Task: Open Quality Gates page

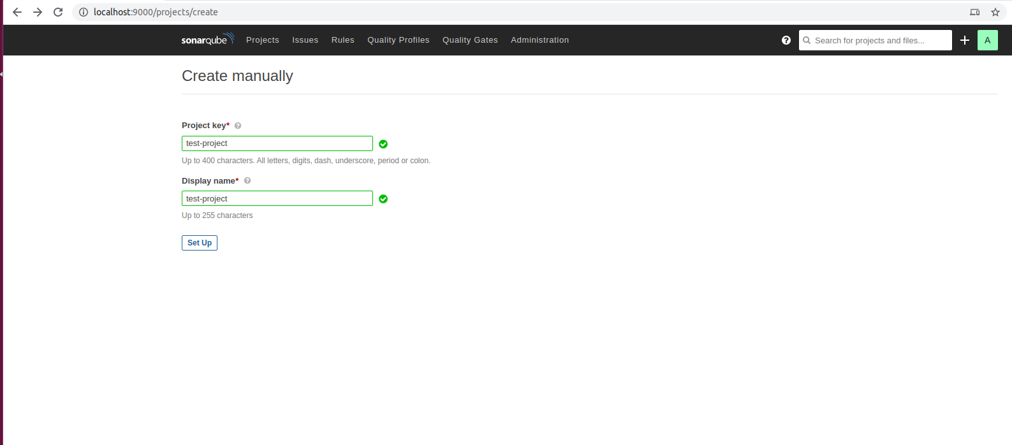Action: coord(470,40)
